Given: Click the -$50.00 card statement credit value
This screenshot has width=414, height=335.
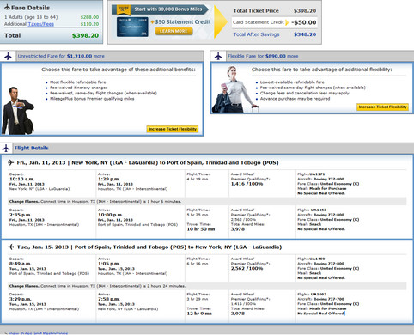Looking at the screenshot, I should 304,22.
